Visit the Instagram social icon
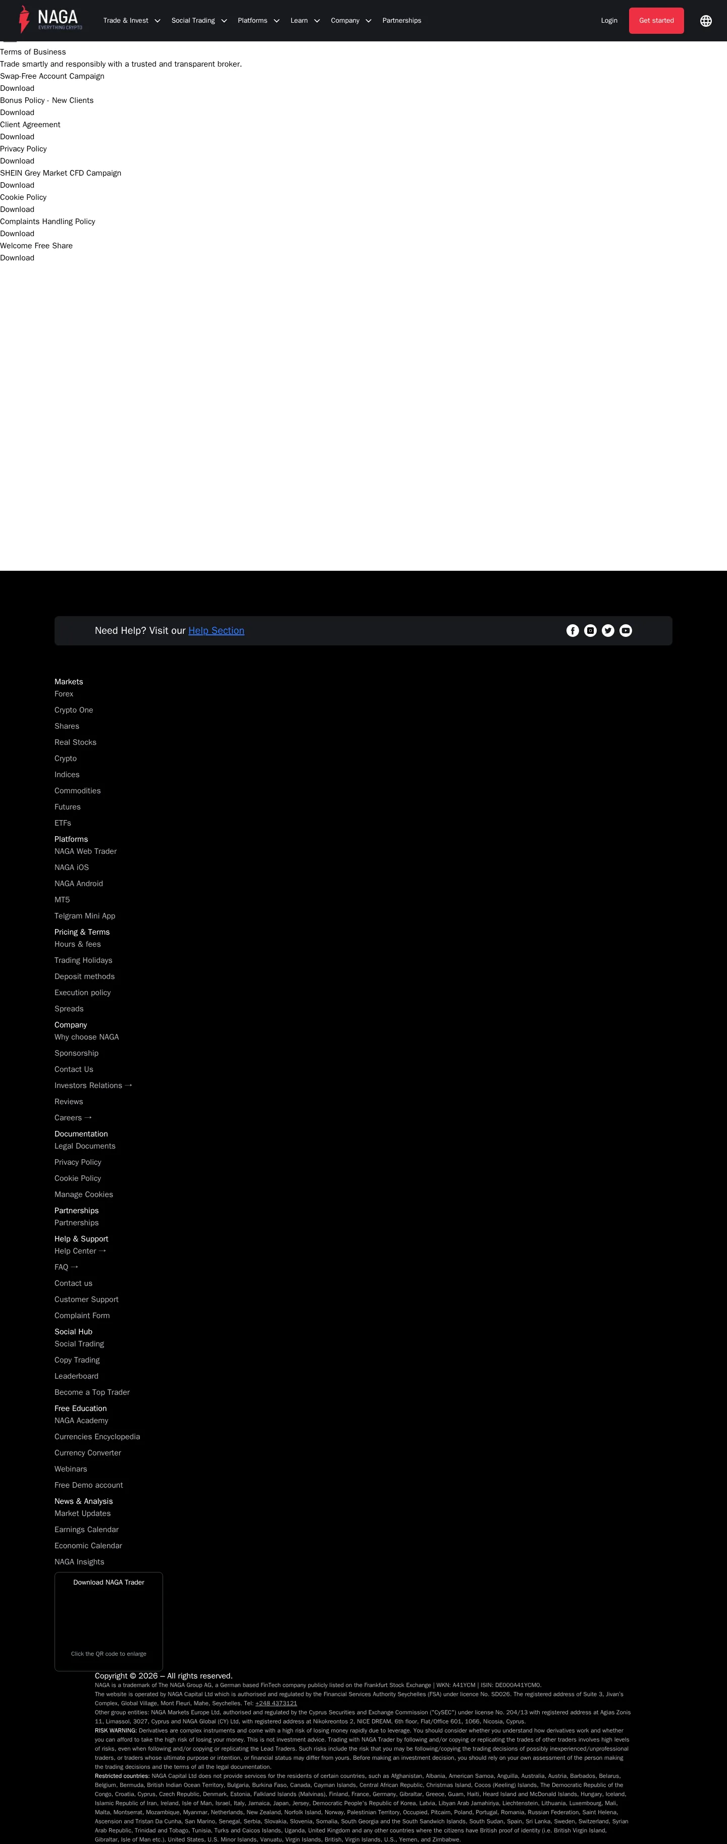Viewport: 727px width, 1844px height. pyautogui.click(x=590, y=631)
